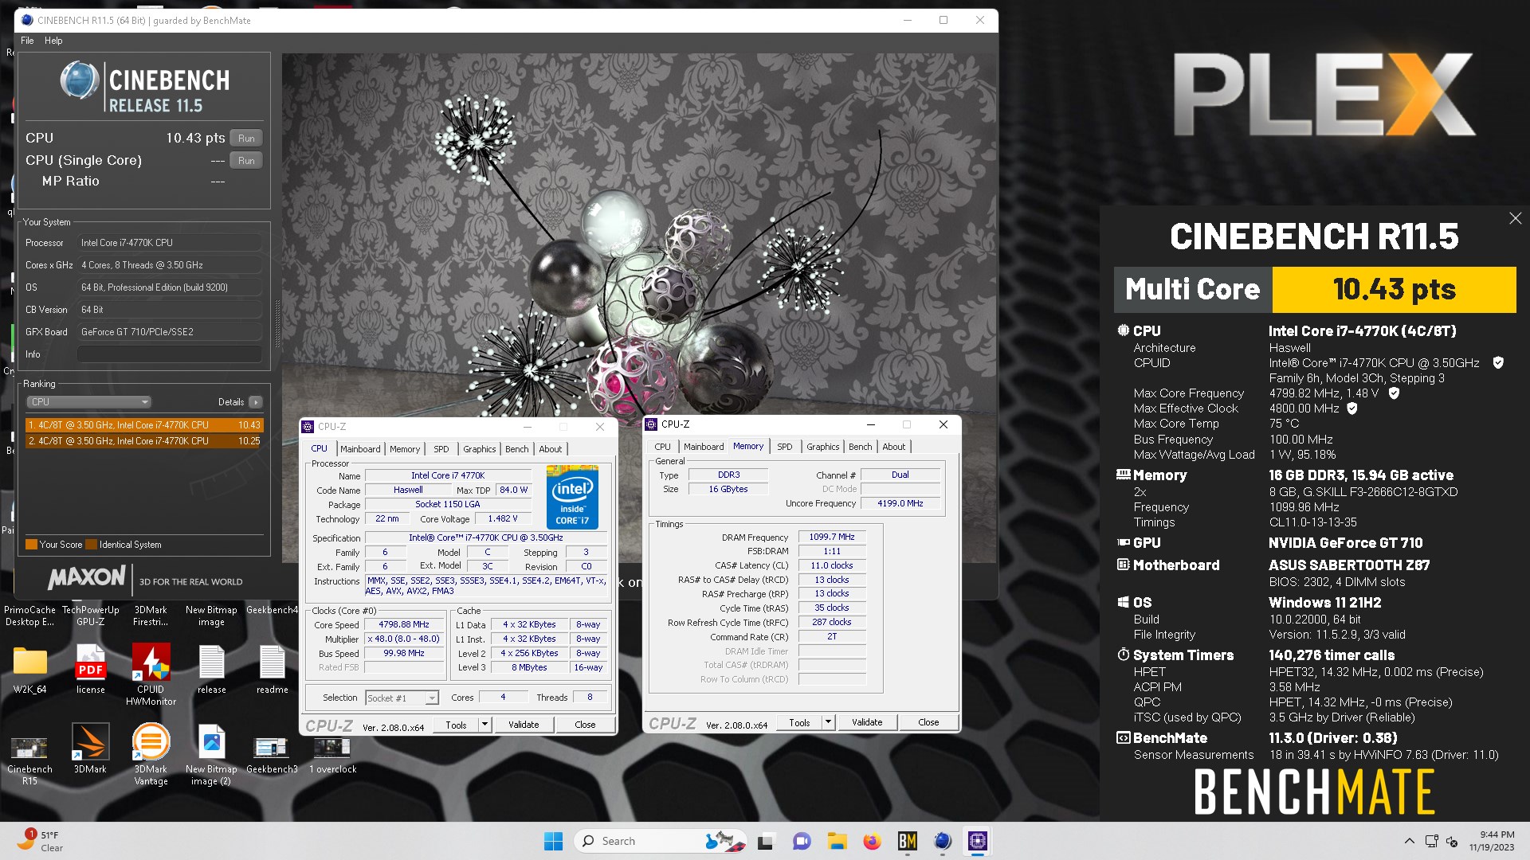The height and width of the screenshot is (860, 1530).
Task: Click the Max Effective Clock shield icon
Action: (1351, 408)
